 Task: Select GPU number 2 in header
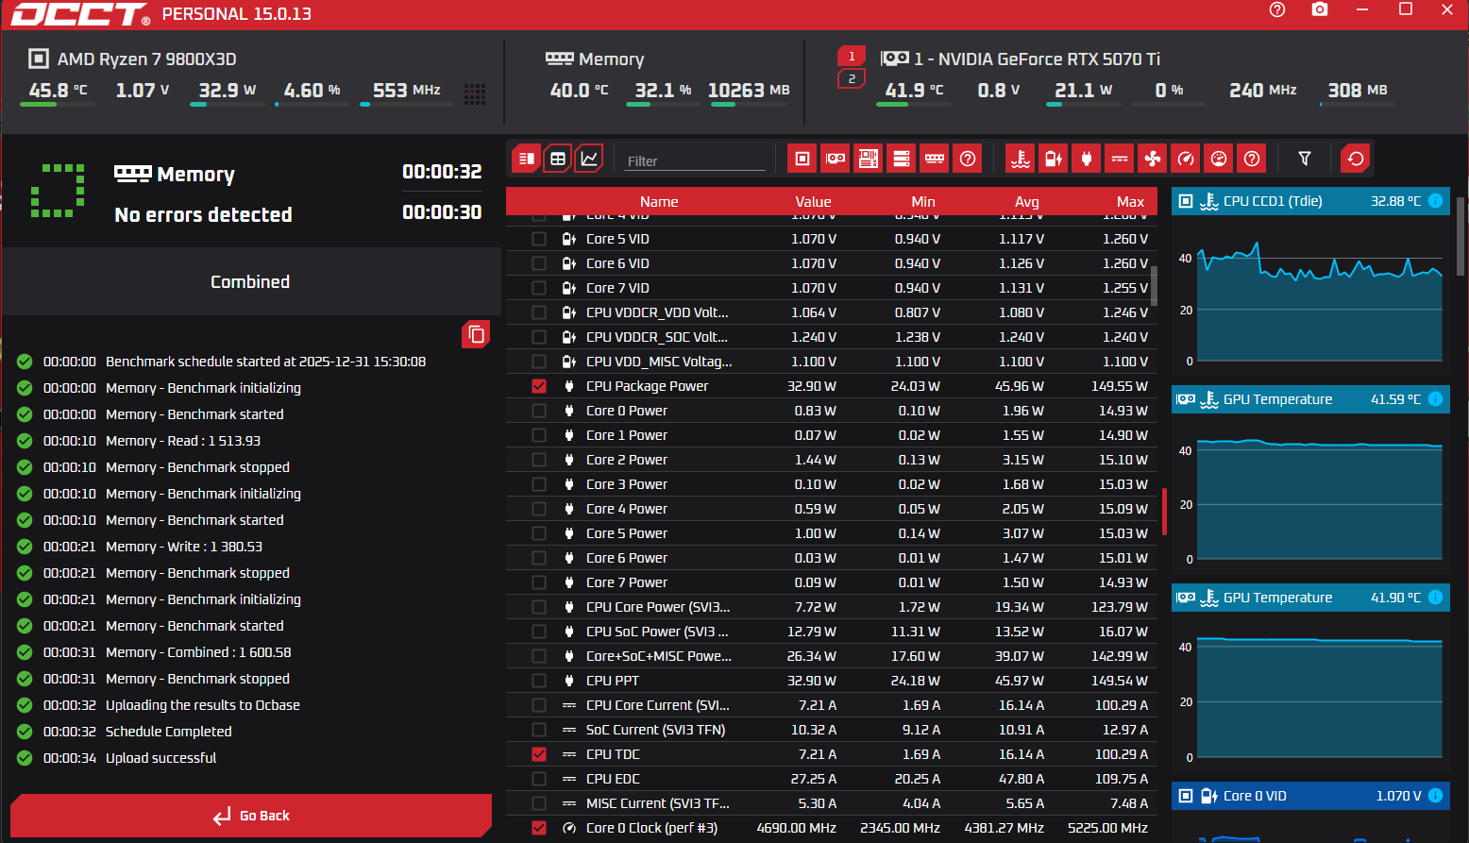(x=852, y=78)
